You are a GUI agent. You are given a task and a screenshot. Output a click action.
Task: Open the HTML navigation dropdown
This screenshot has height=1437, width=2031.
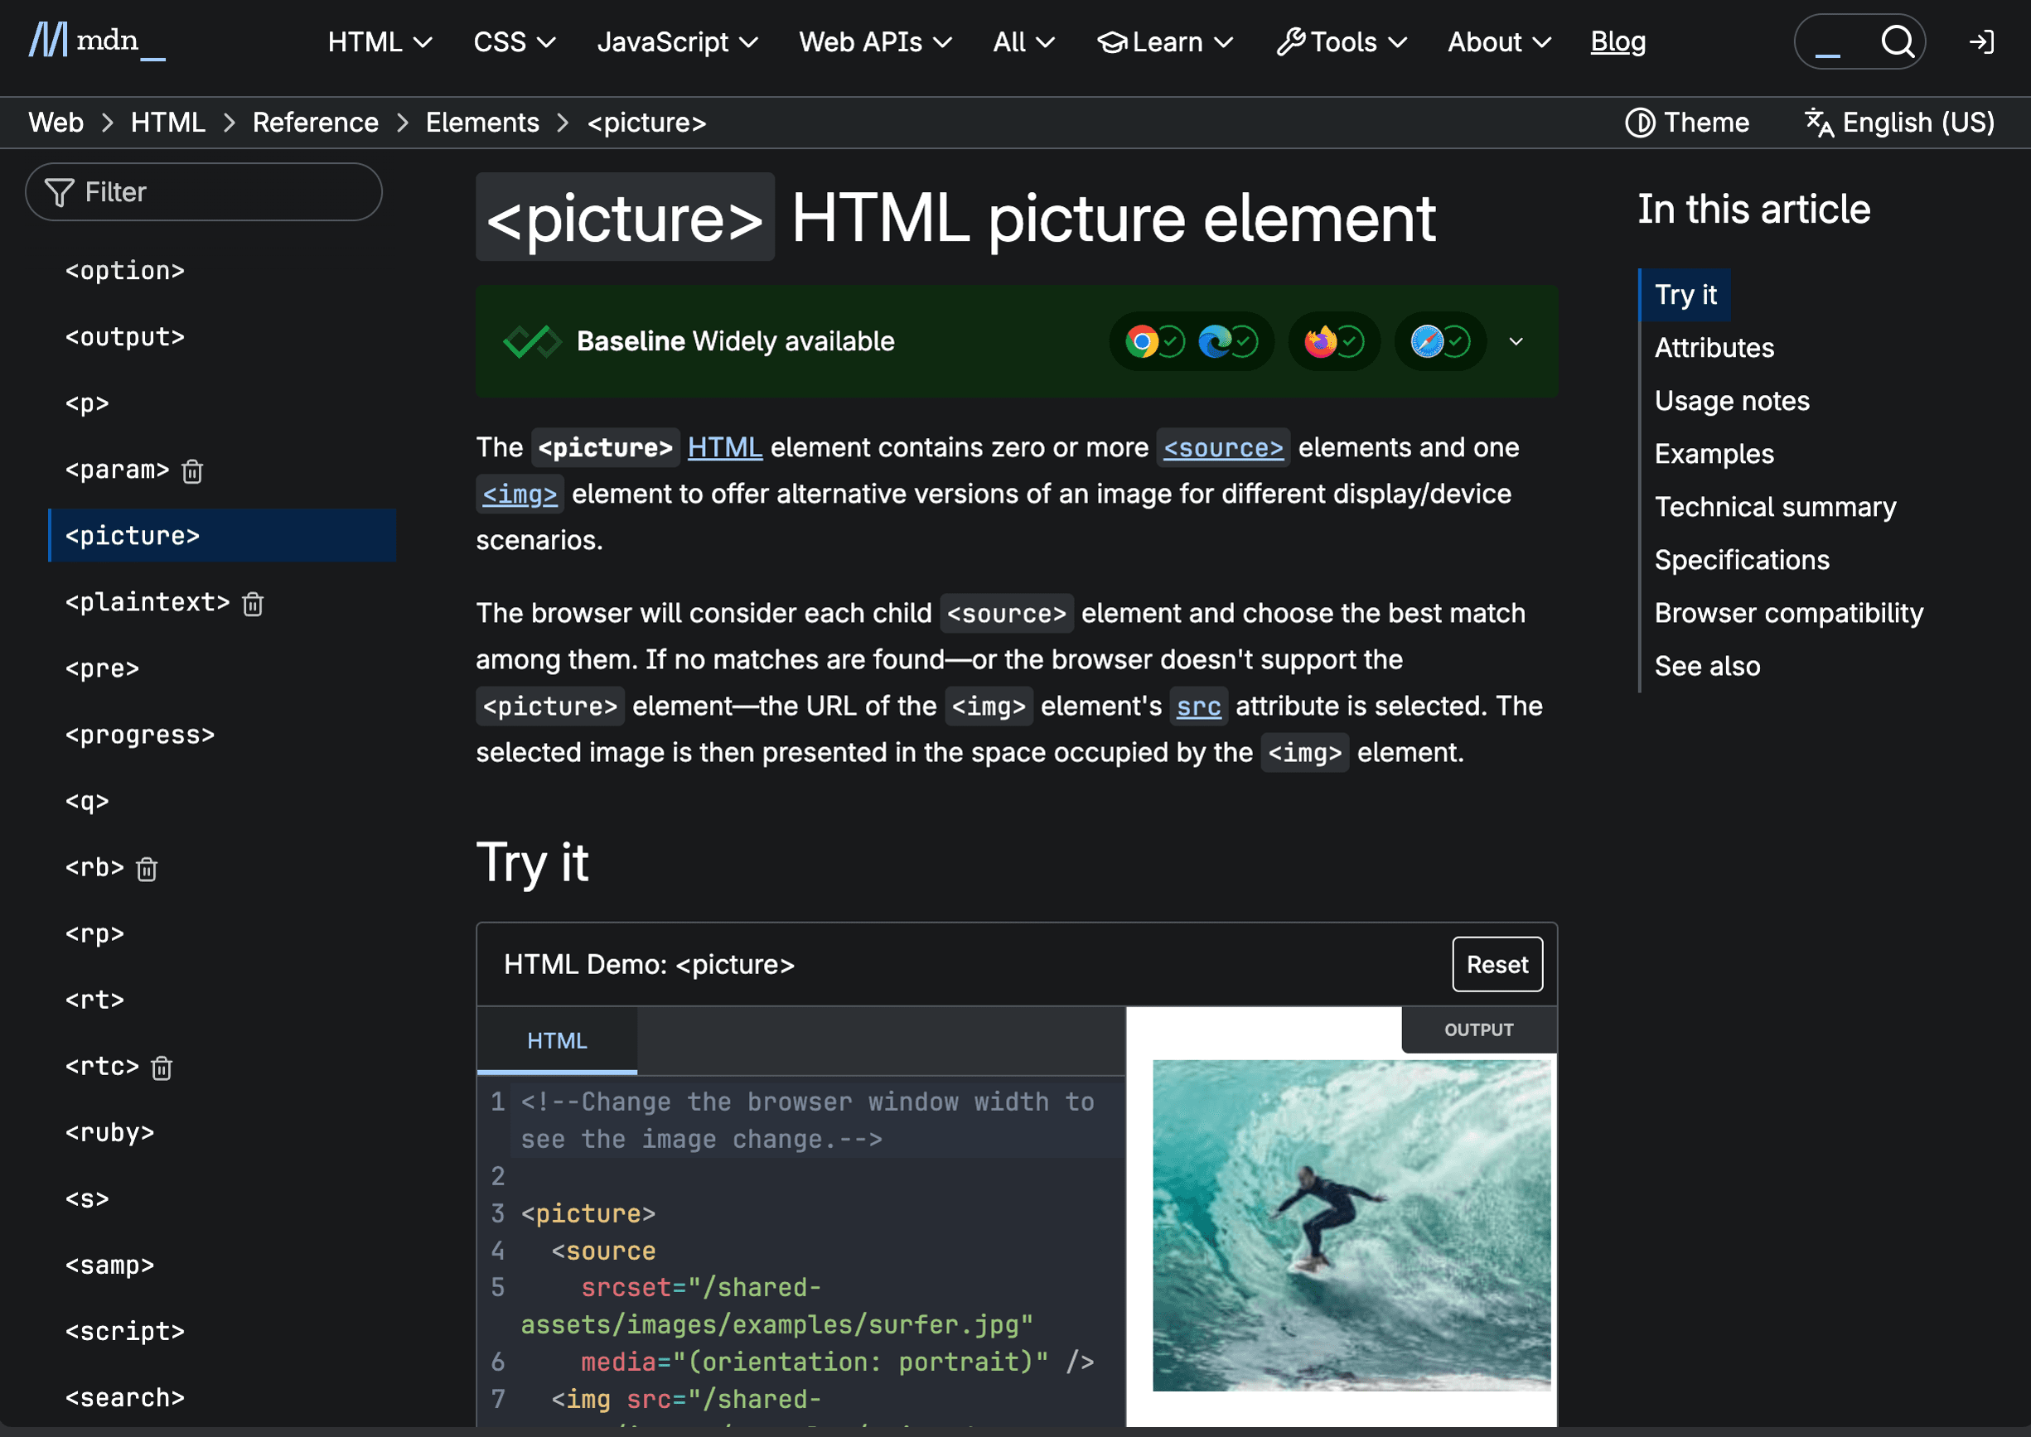point(380,41)
